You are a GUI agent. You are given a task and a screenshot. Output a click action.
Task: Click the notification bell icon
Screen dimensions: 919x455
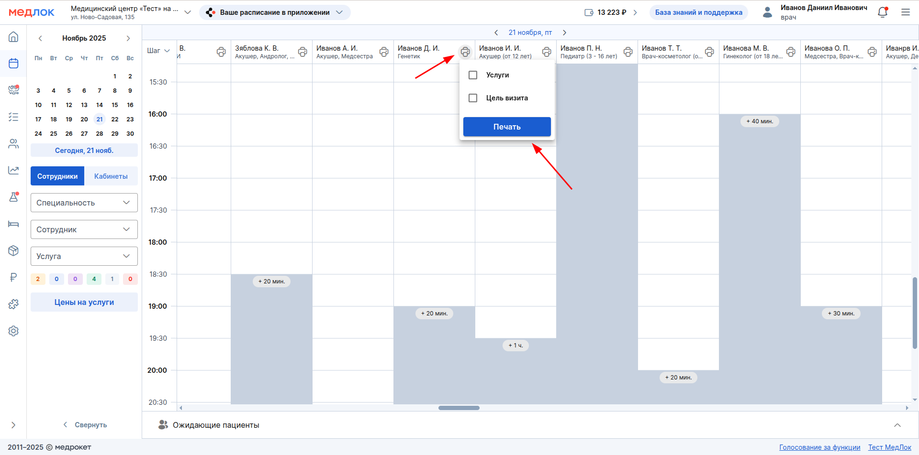click(x=883, y=12)
